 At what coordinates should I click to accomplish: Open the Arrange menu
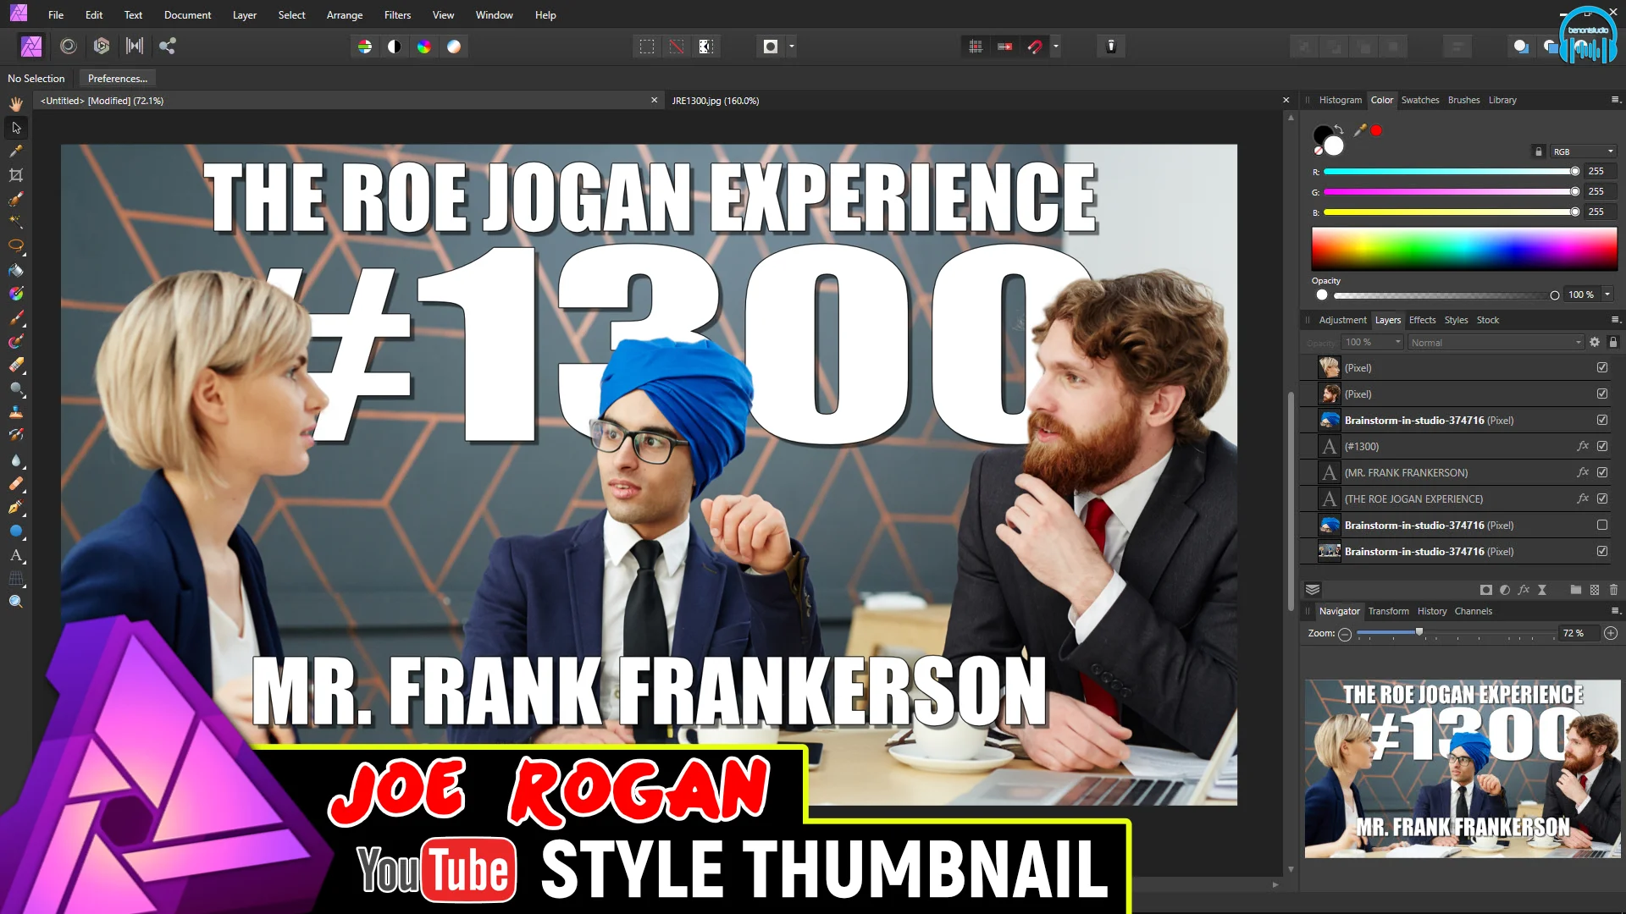(345, 15)
